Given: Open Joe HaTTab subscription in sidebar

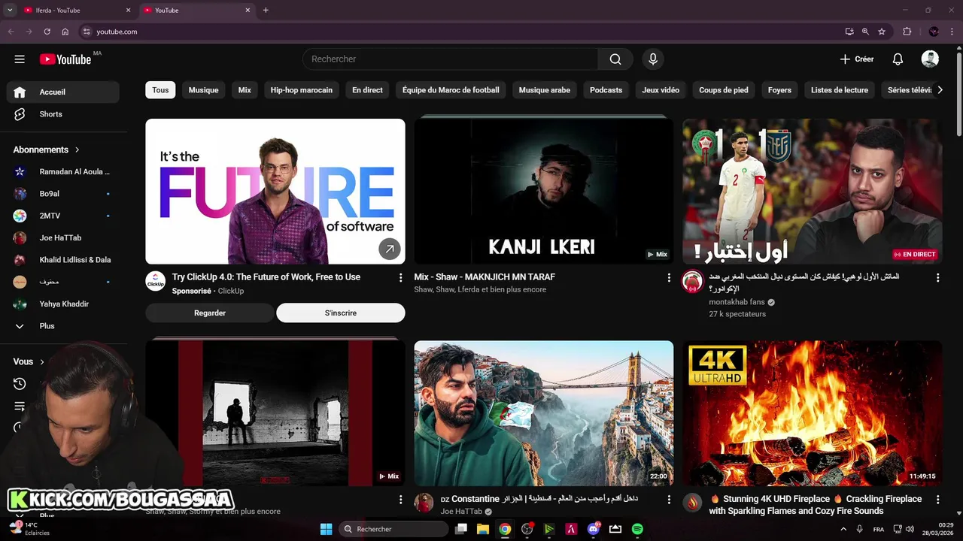Looking at the screenshot, I should tap(63, 237).
